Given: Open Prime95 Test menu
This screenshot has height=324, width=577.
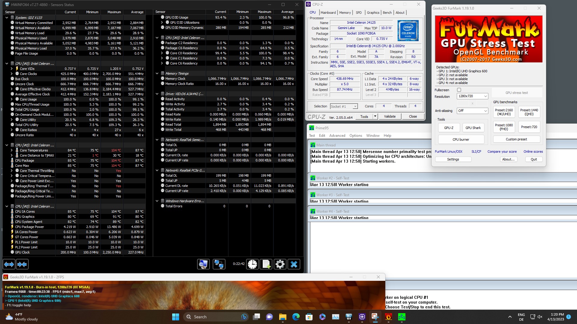Looking at the screenshot, I should click(312, 136).
